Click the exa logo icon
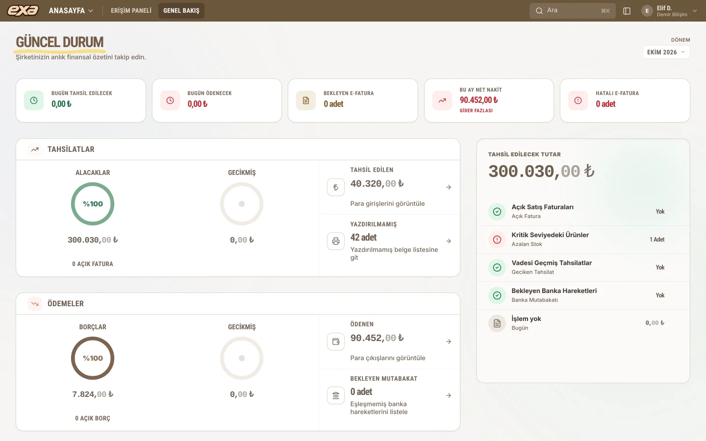Viewport: 706px width, 441px height. (x=23, y=10)
